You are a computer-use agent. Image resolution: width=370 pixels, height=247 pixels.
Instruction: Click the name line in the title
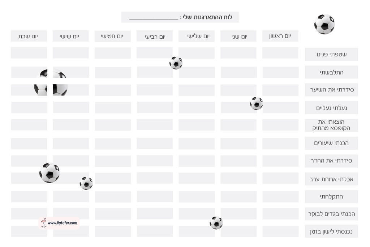154,17
